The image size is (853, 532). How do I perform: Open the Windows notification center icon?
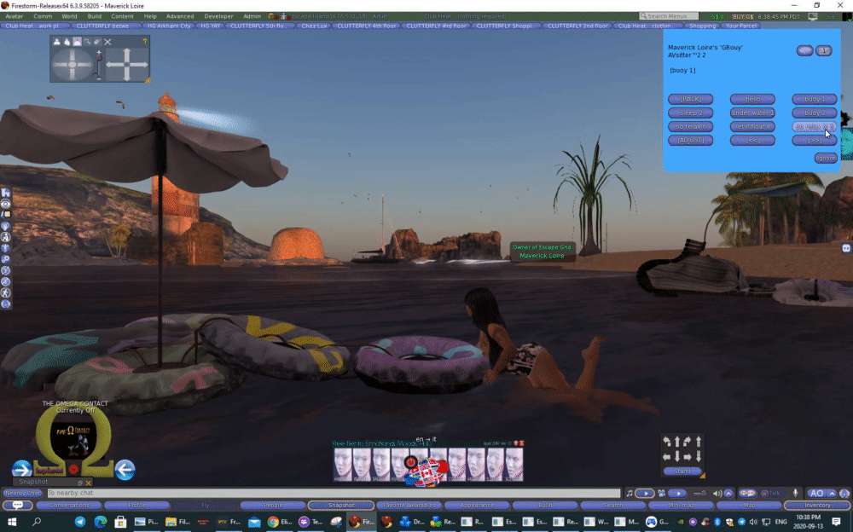[836, 522]
